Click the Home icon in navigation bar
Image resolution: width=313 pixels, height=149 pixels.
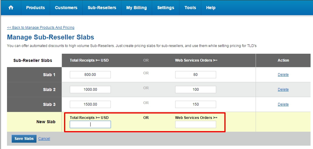pyautogui.click(x=11, y=8)
